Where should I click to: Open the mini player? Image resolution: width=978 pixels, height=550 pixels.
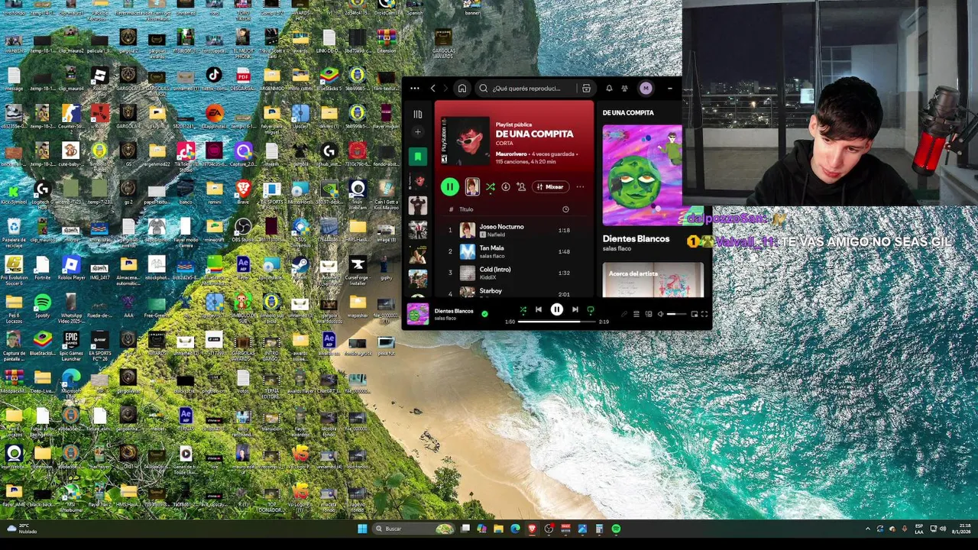[694, 314]
